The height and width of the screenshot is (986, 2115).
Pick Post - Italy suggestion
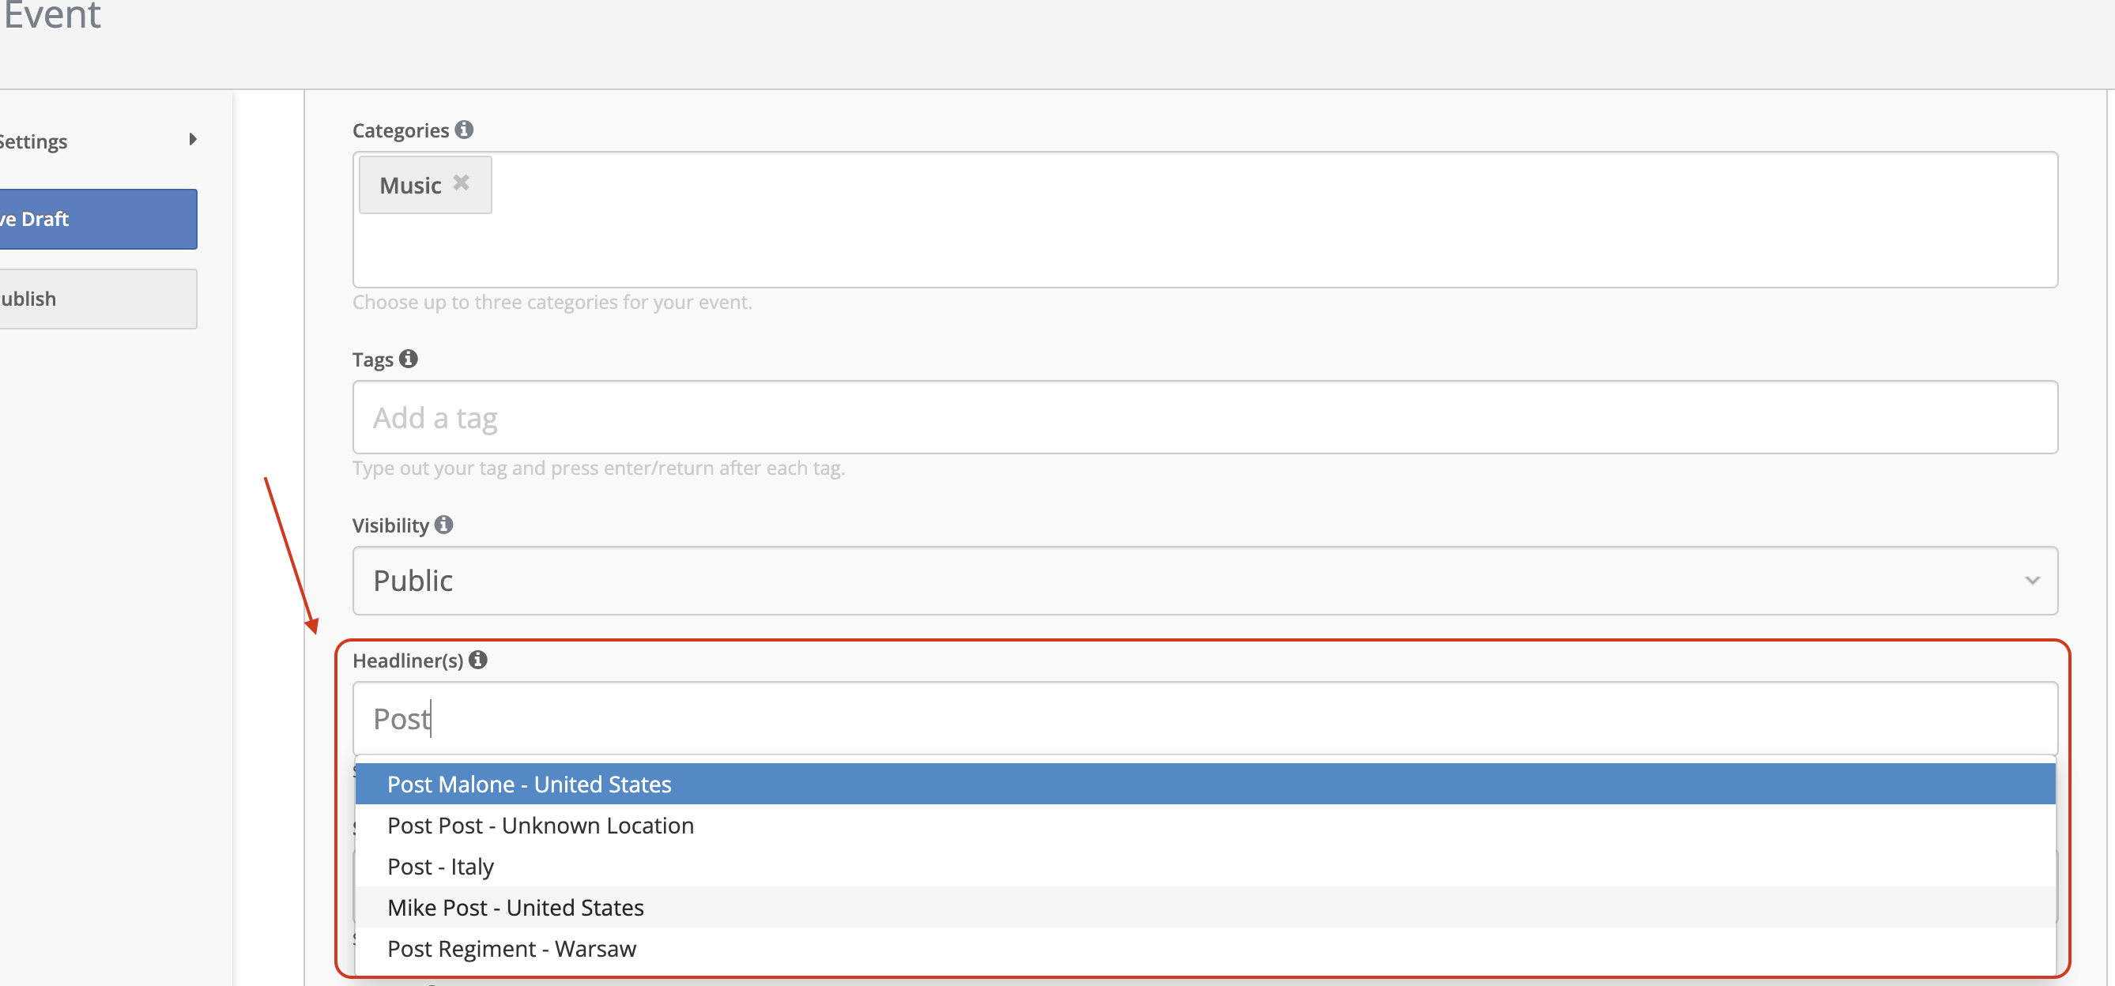coord(1205,866)
